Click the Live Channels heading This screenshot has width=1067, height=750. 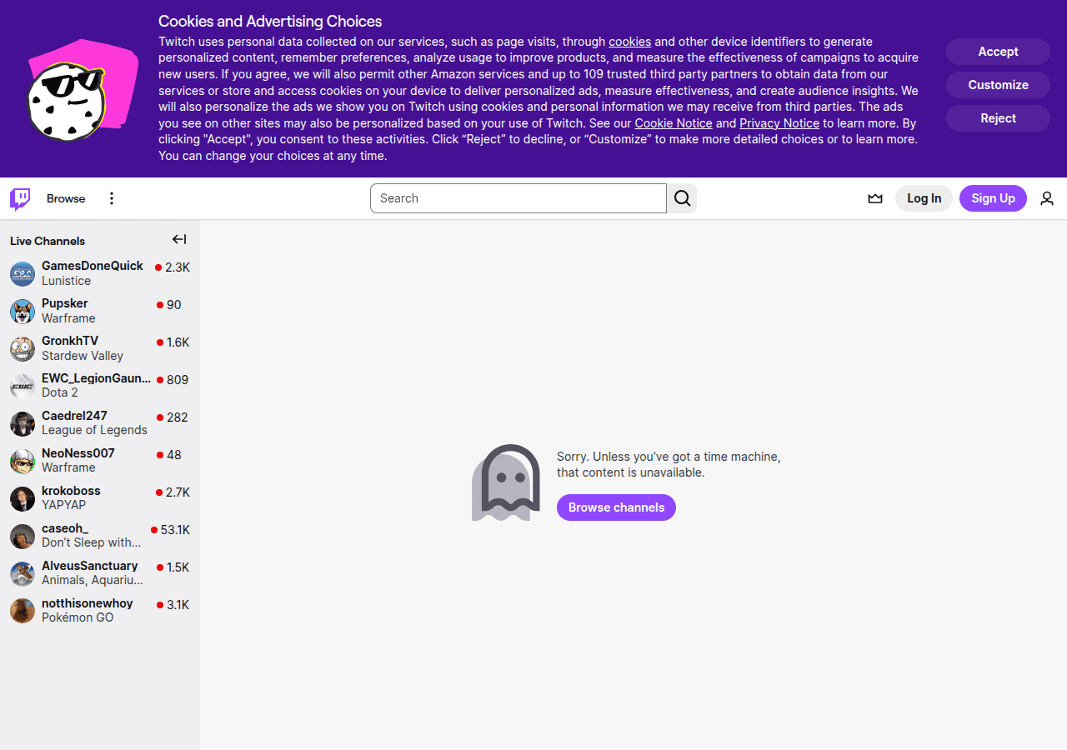coord(48,241)
